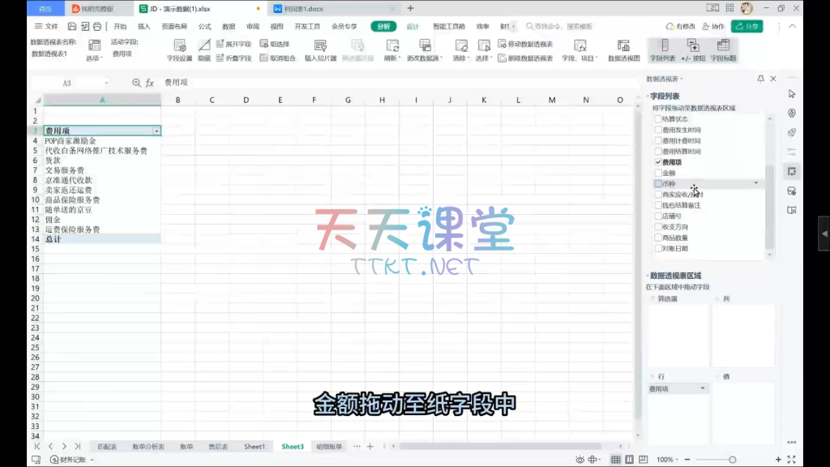Switch to the 账单分析表 sheet tab
830x467 pixels.
(148, 447)
